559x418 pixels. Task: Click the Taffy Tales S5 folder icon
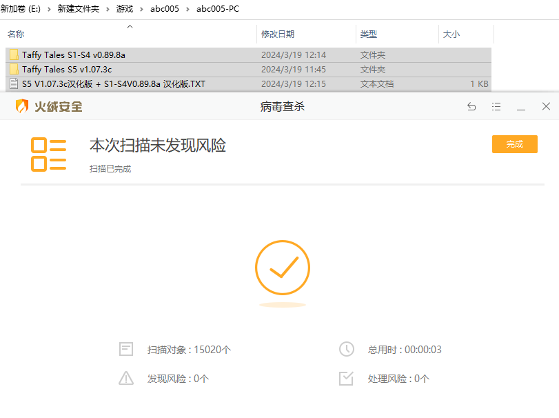click(14, 69)
